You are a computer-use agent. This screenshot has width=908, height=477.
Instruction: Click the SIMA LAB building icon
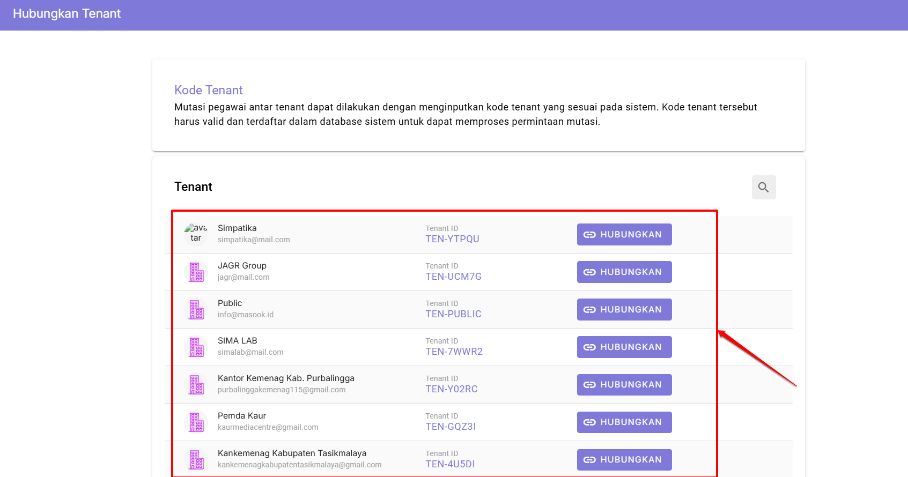[x=196, y=347]
